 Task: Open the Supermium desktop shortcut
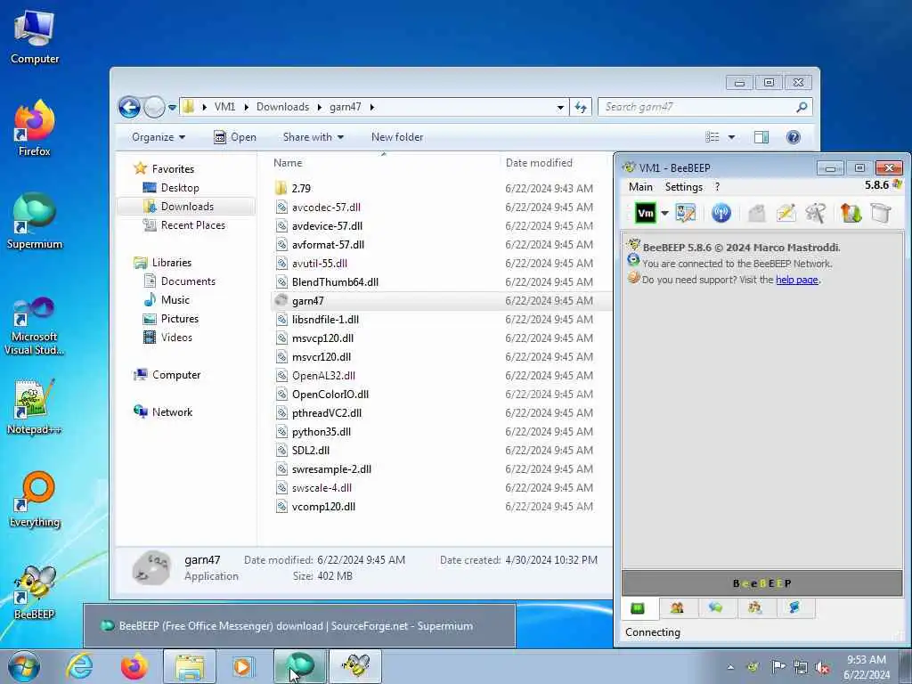point(35,222)
